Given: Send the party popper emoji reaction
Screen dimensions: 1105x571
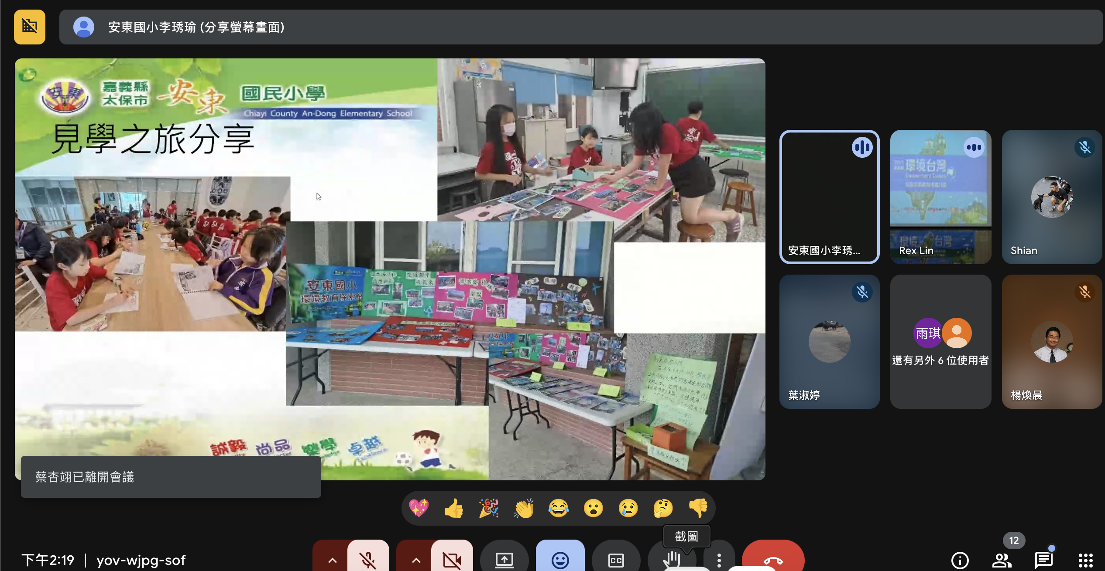Looking at the screenshot, I should (x=489, y=508).
